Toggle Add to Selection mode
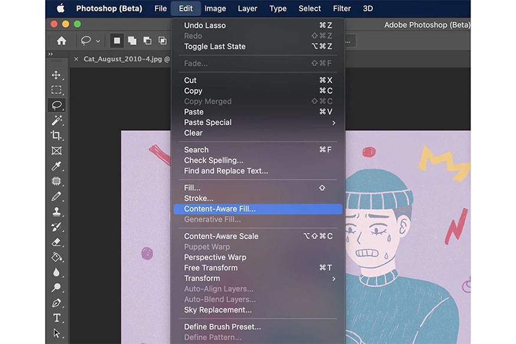Image resolution: width=516 pixels, height=344 pixels. click(132, 41)
